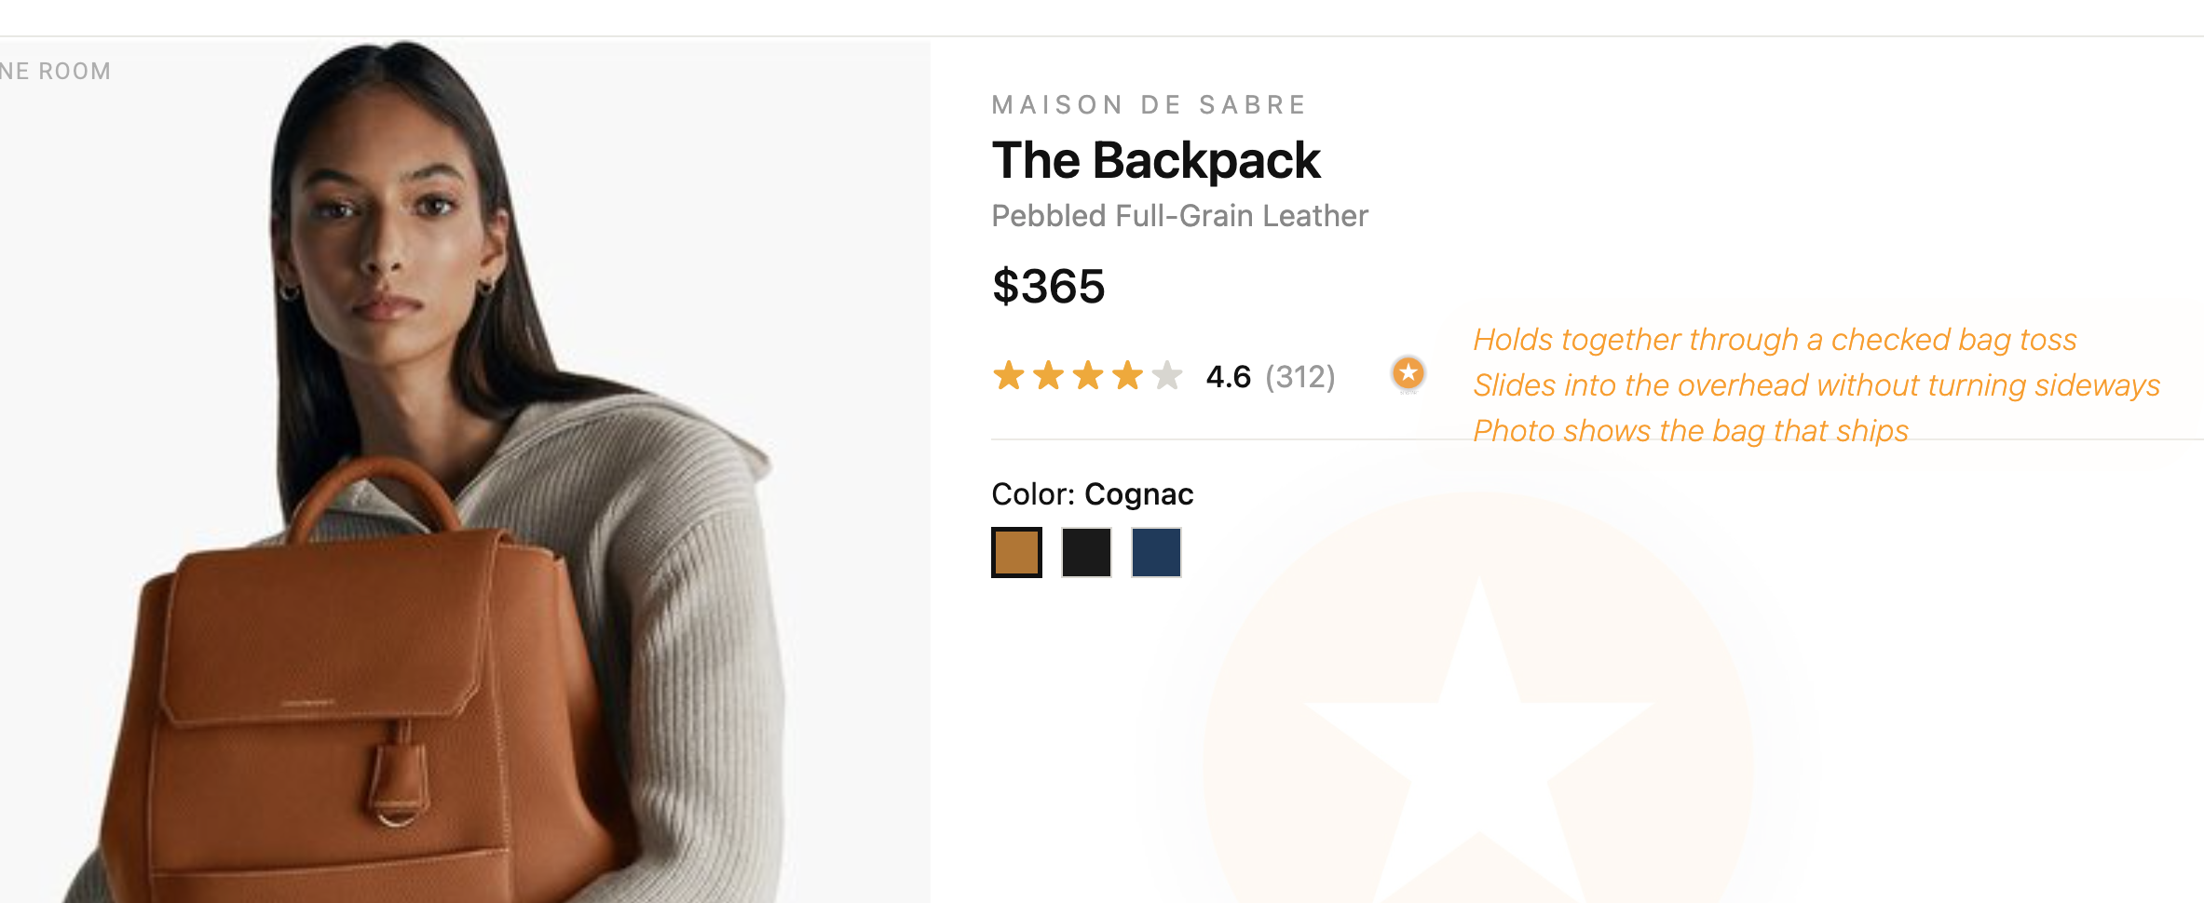Click the partially visible ROOM header label

[56, 72]
